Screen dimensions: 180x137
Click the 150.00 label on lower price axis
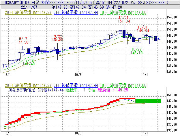coord(172,95)
